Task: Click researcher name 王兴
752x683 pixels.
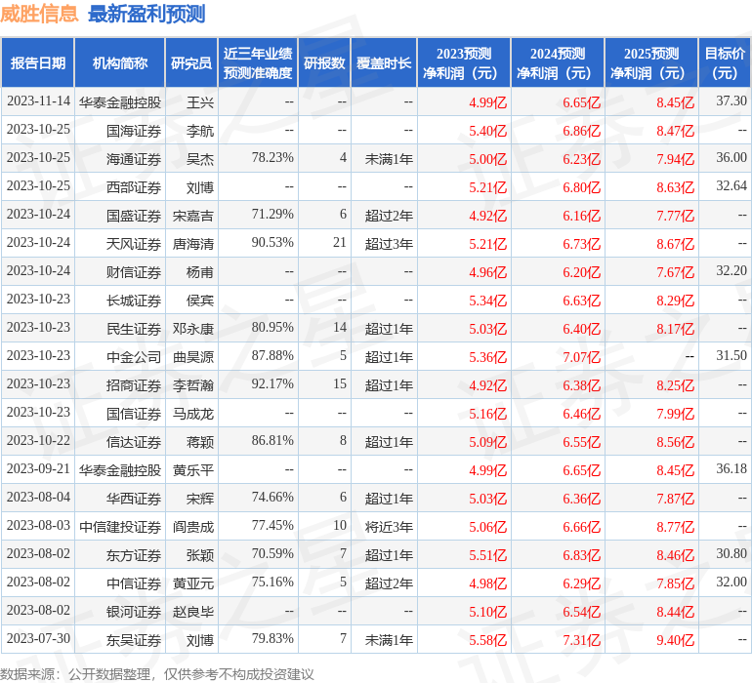Action: 200,102
